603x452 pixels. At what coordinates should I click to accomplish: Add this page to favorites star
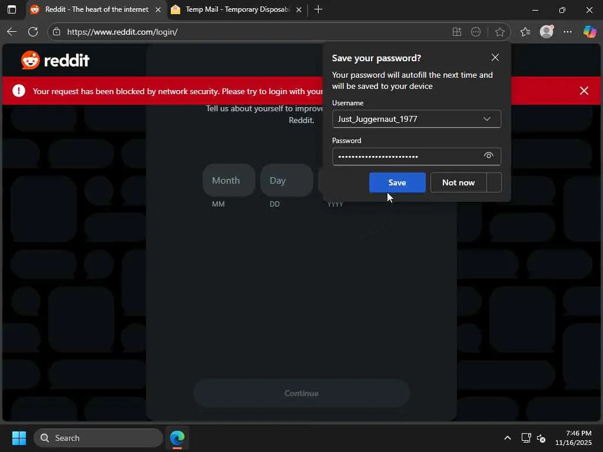coord(499,32)
